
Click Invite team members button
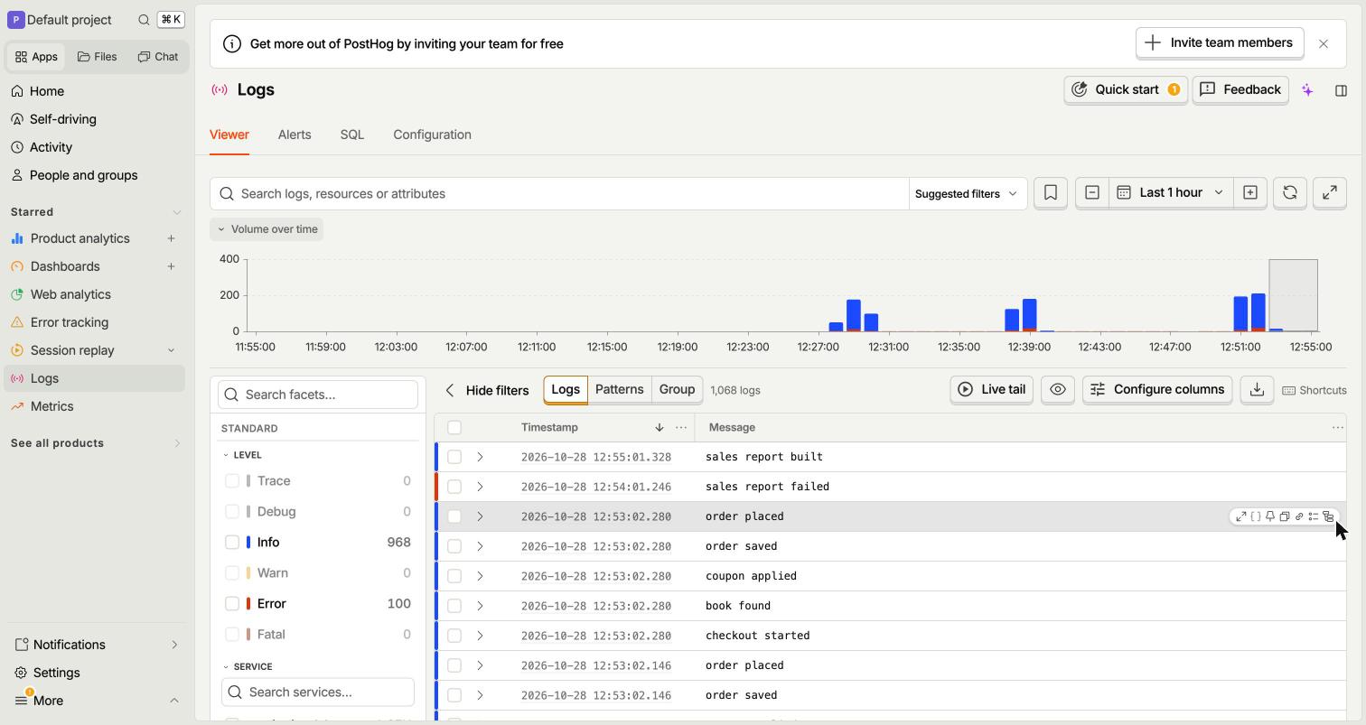point(1219,42)
